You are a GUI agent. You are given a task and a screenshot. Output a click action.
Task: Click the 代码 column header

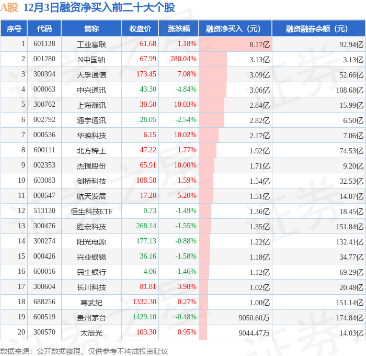(44, 28)
